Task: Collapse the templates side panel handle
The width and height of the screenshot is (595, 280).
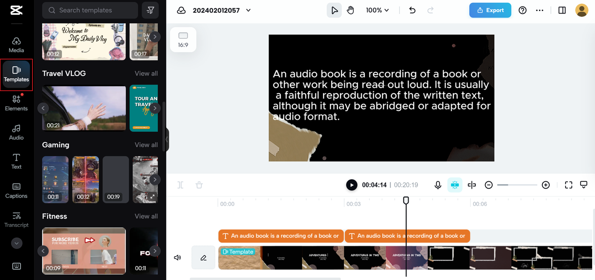Action: [x=167, y=139]
